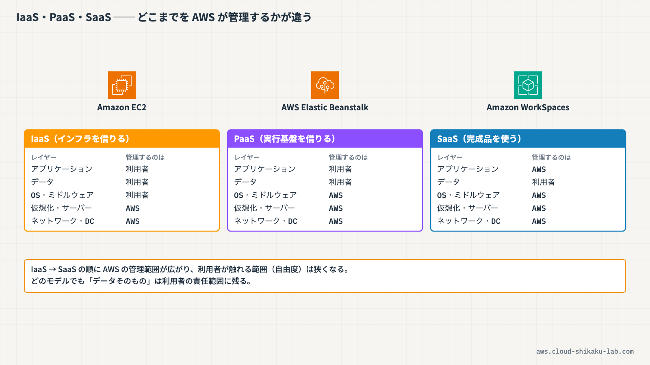Click 利用者 value for データ in PaaS

pos(340,182)
